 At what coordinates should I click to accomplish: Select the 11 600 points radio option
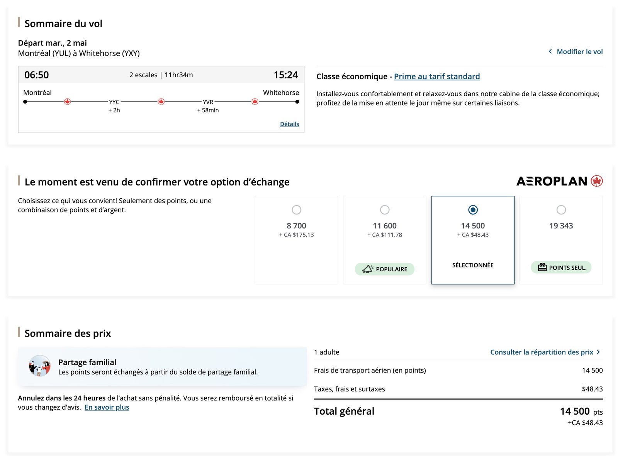[x=385, y=210]
